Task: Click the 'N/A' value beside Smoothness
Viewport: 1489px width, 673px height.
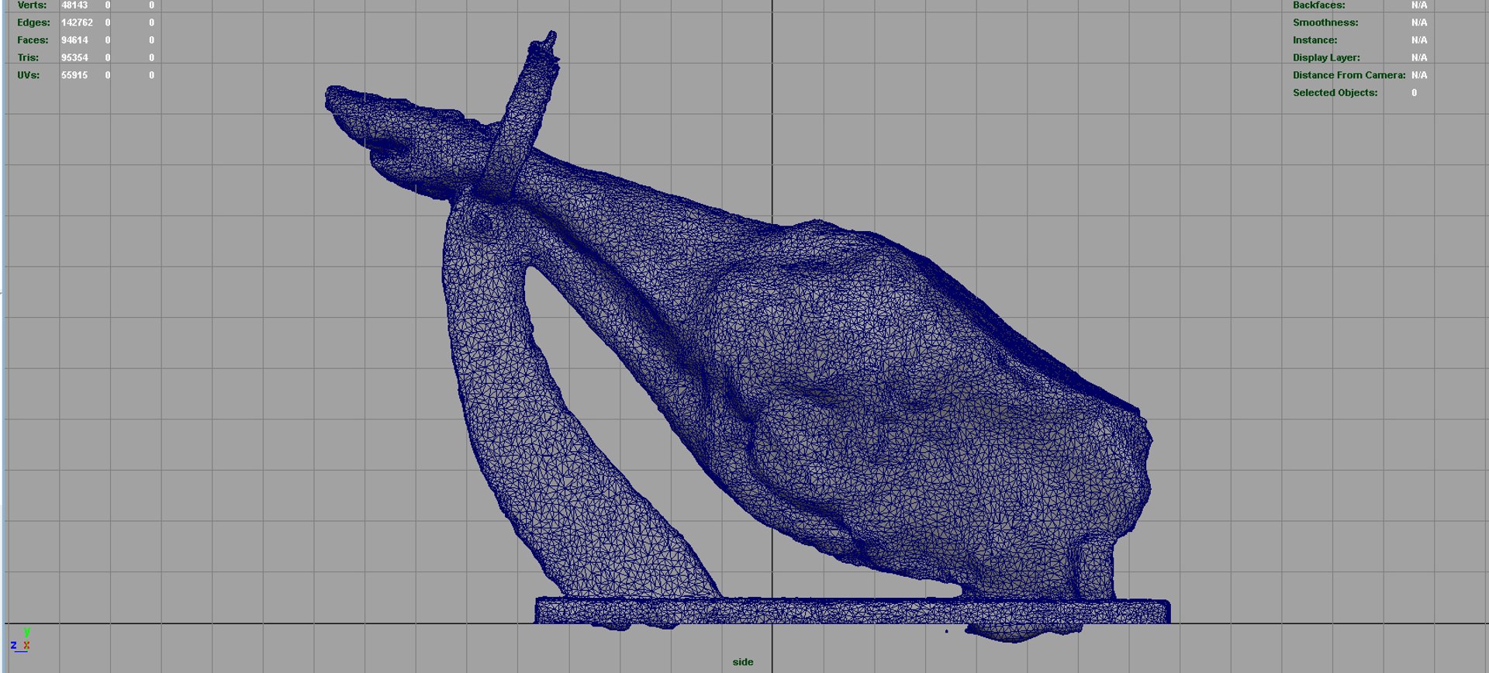Action: coord(1419,22)
